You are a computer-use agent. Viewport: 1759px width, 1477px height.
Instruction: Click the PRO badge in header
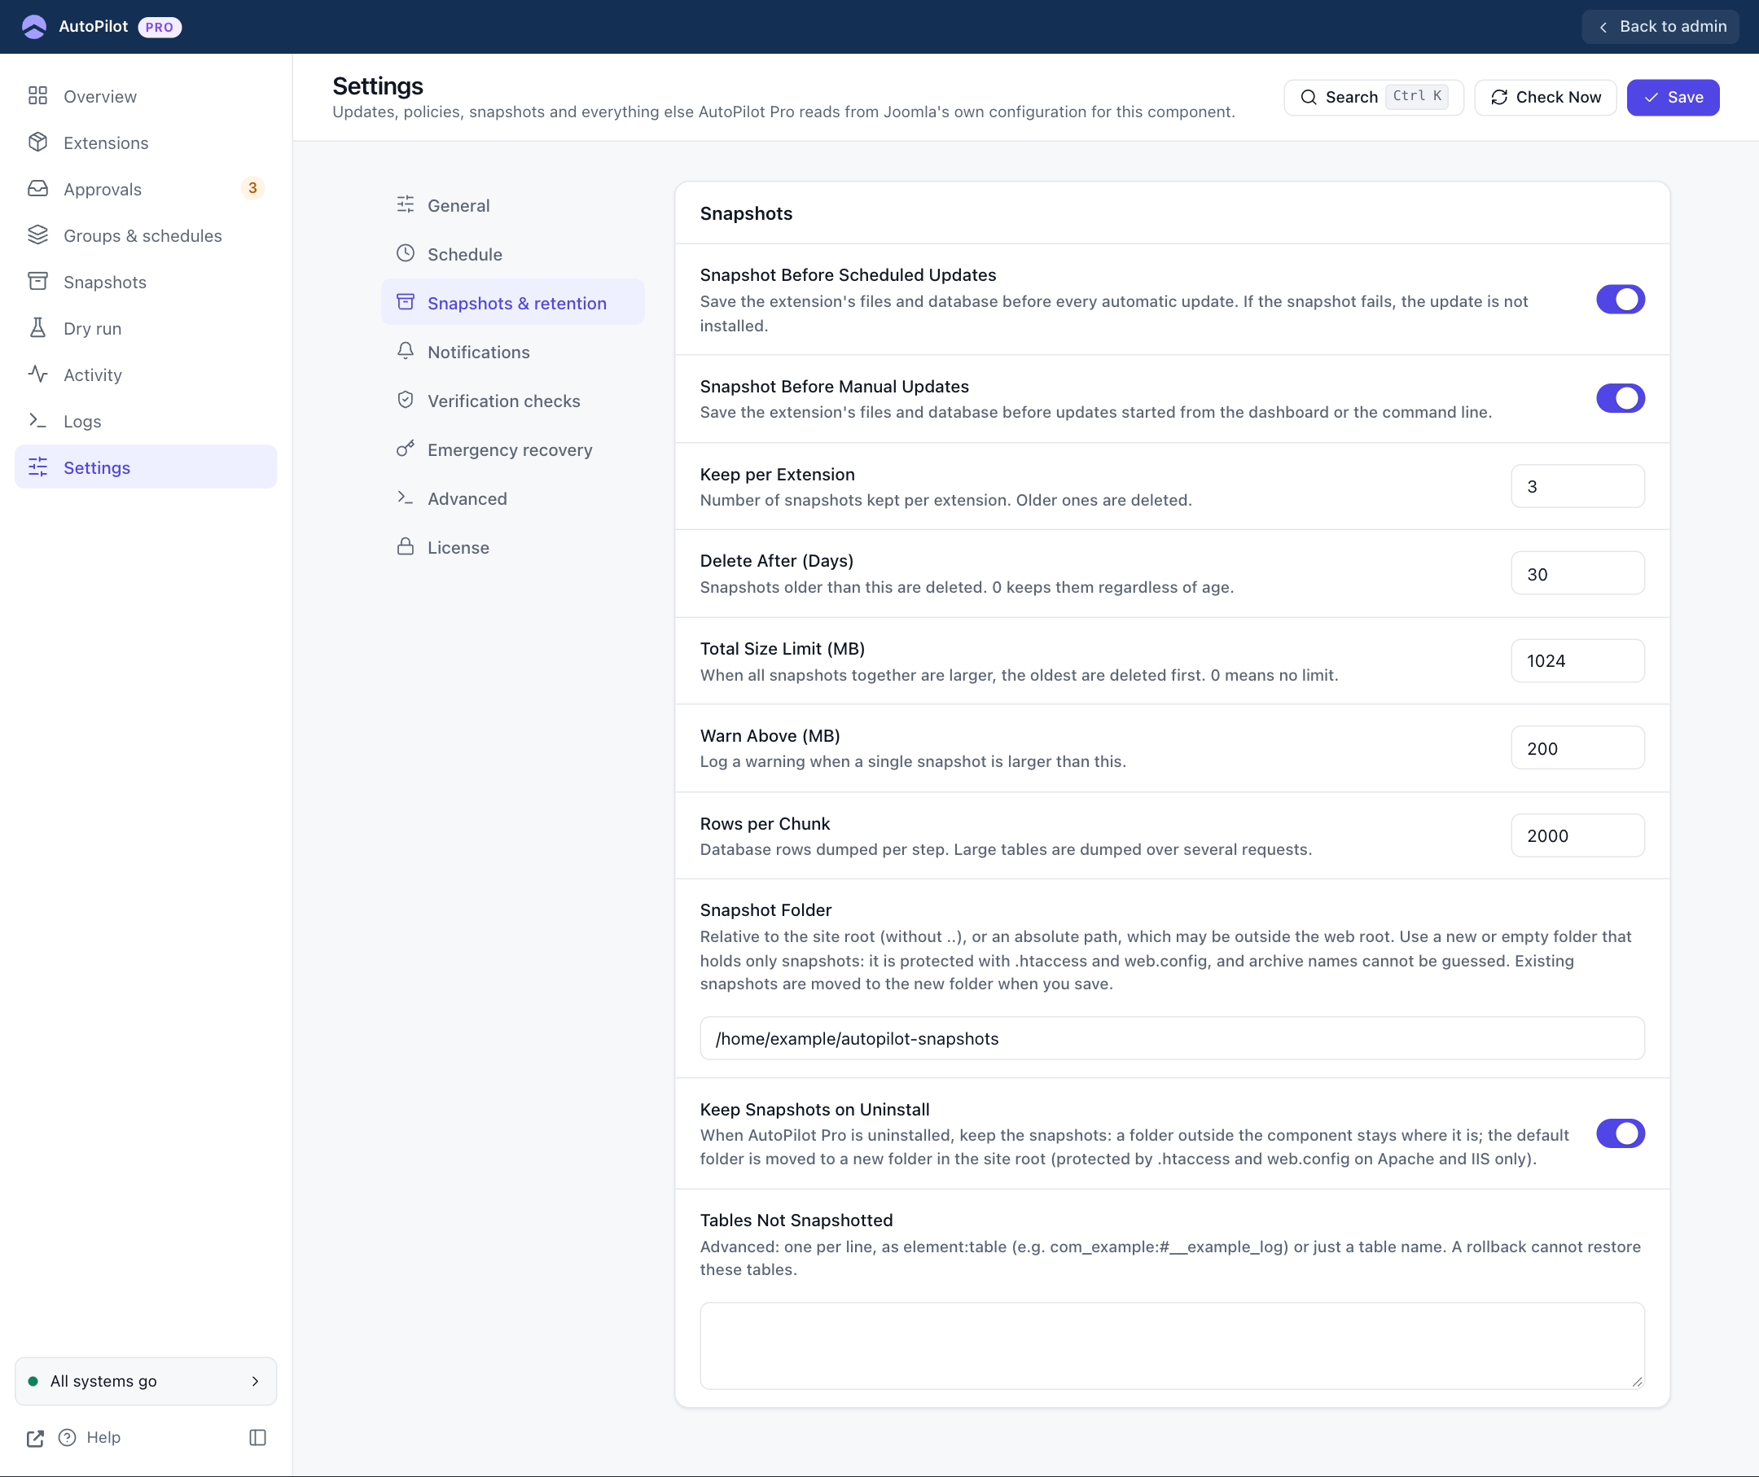pos(159,27)
